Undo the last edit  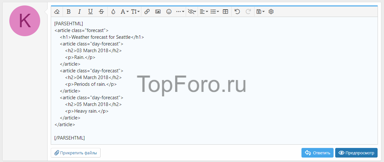[x=237, y=12]
